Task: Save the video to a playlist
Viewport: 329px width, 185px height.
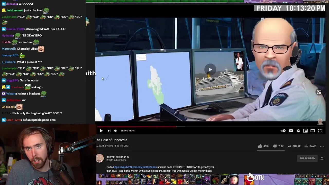Action: (x=310, y=146)
